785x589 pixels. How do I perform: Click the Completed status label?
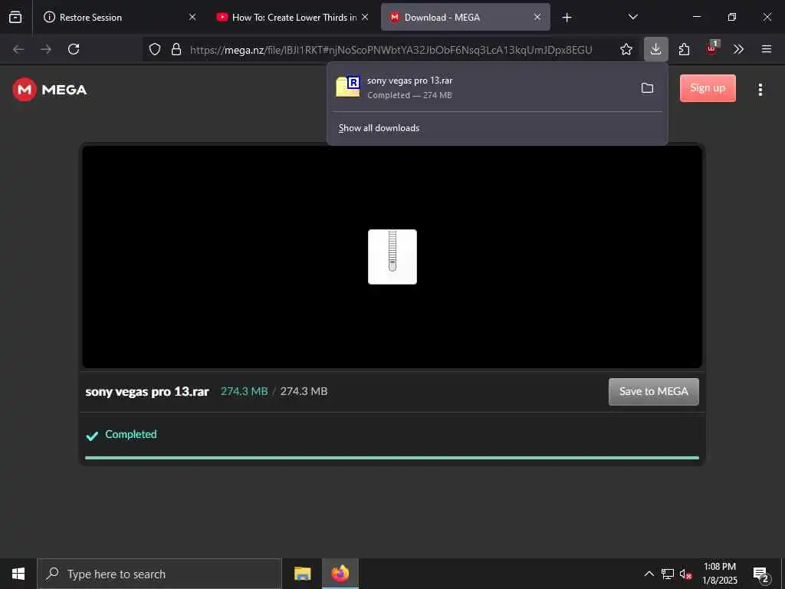tap(130, 434)
